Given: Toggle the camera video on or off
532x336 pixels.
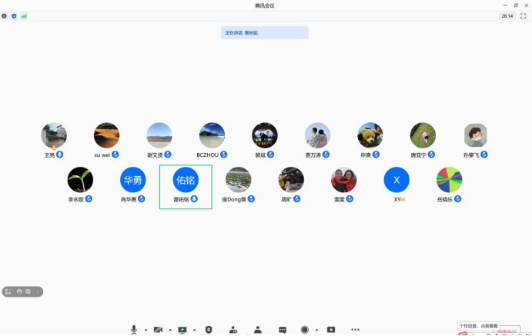Looking at the screenshot, I should 158,330.
